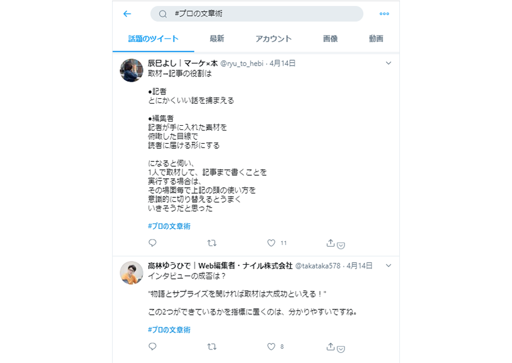
Task: Like the tweet with 11 likes
Action: tap(271, 243)
